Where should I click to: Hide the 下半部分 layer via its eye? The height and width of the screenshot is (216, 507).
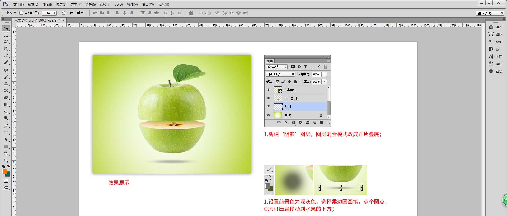coord(269,98)
